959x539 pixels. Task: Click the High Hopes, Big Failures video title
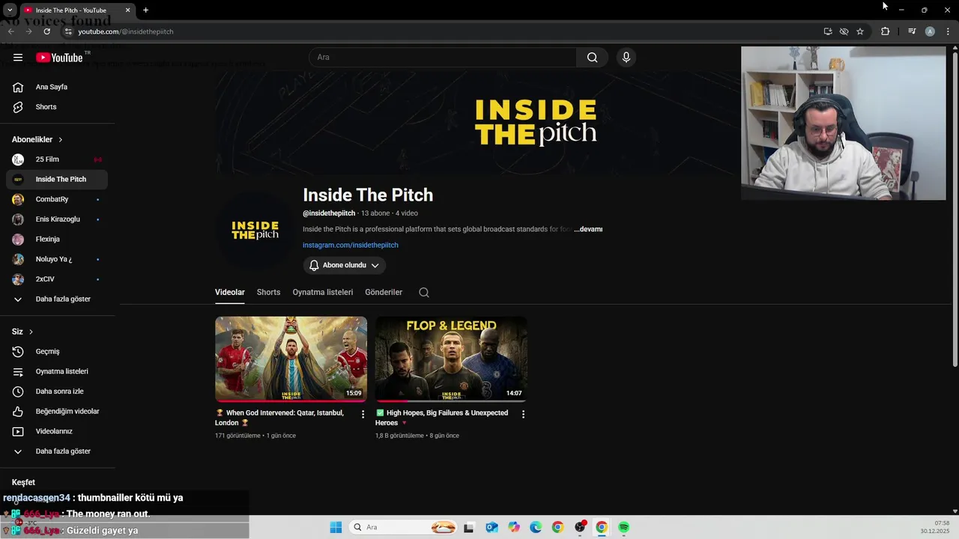click(x=442, y=418)
